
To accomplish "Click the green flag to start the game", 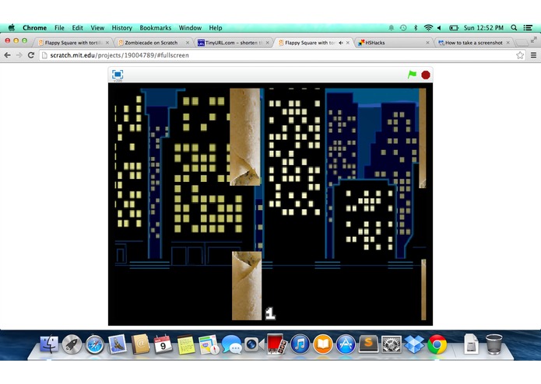I will 412,75.
